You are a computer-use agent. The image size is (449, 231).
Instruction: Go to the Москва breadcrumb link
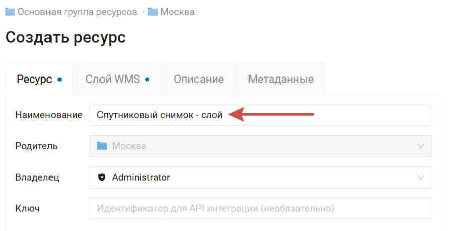(177, 12)
